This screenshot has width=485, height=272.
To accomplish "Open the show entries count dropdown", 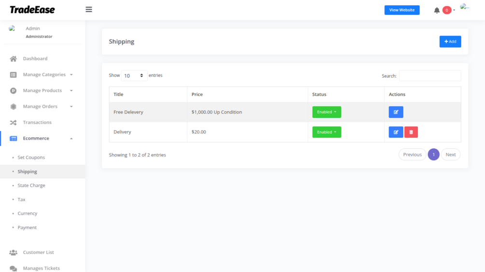I will point(134,76).
